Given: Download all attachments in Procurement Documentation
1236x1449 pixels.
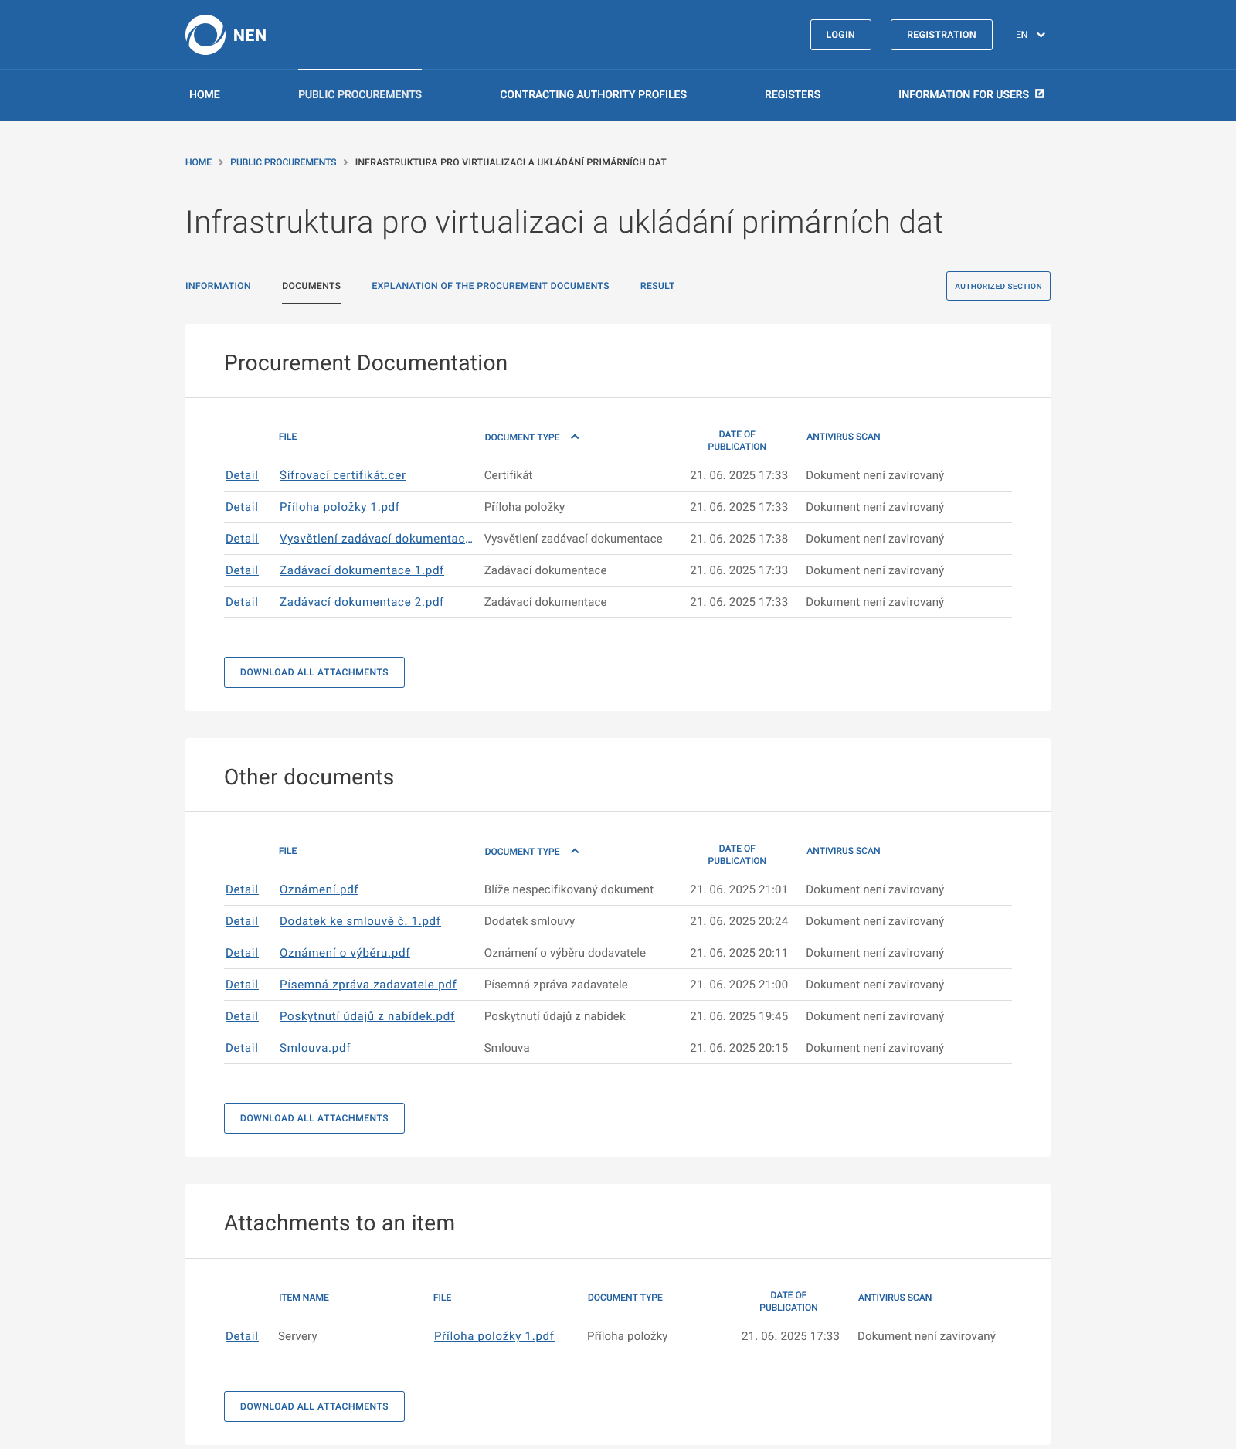Looking at the screenshot, I should click(314, 672).
